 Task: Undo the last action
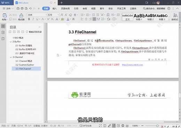pos(30,8)
